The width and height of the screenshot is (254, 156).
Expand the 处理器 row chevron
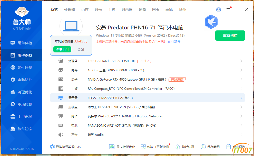[x=241, y=61]
